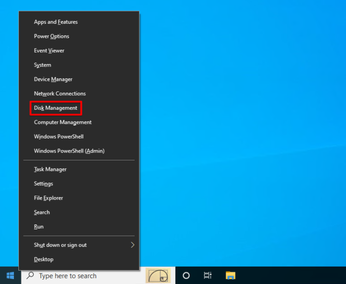Open Device Manager
Screen dimensions: 346x284
pyautogui.click(x=53, y=79)
